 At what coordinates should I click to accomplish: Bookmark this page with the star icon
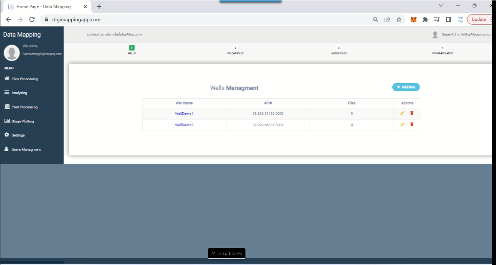tap(399, 20)
